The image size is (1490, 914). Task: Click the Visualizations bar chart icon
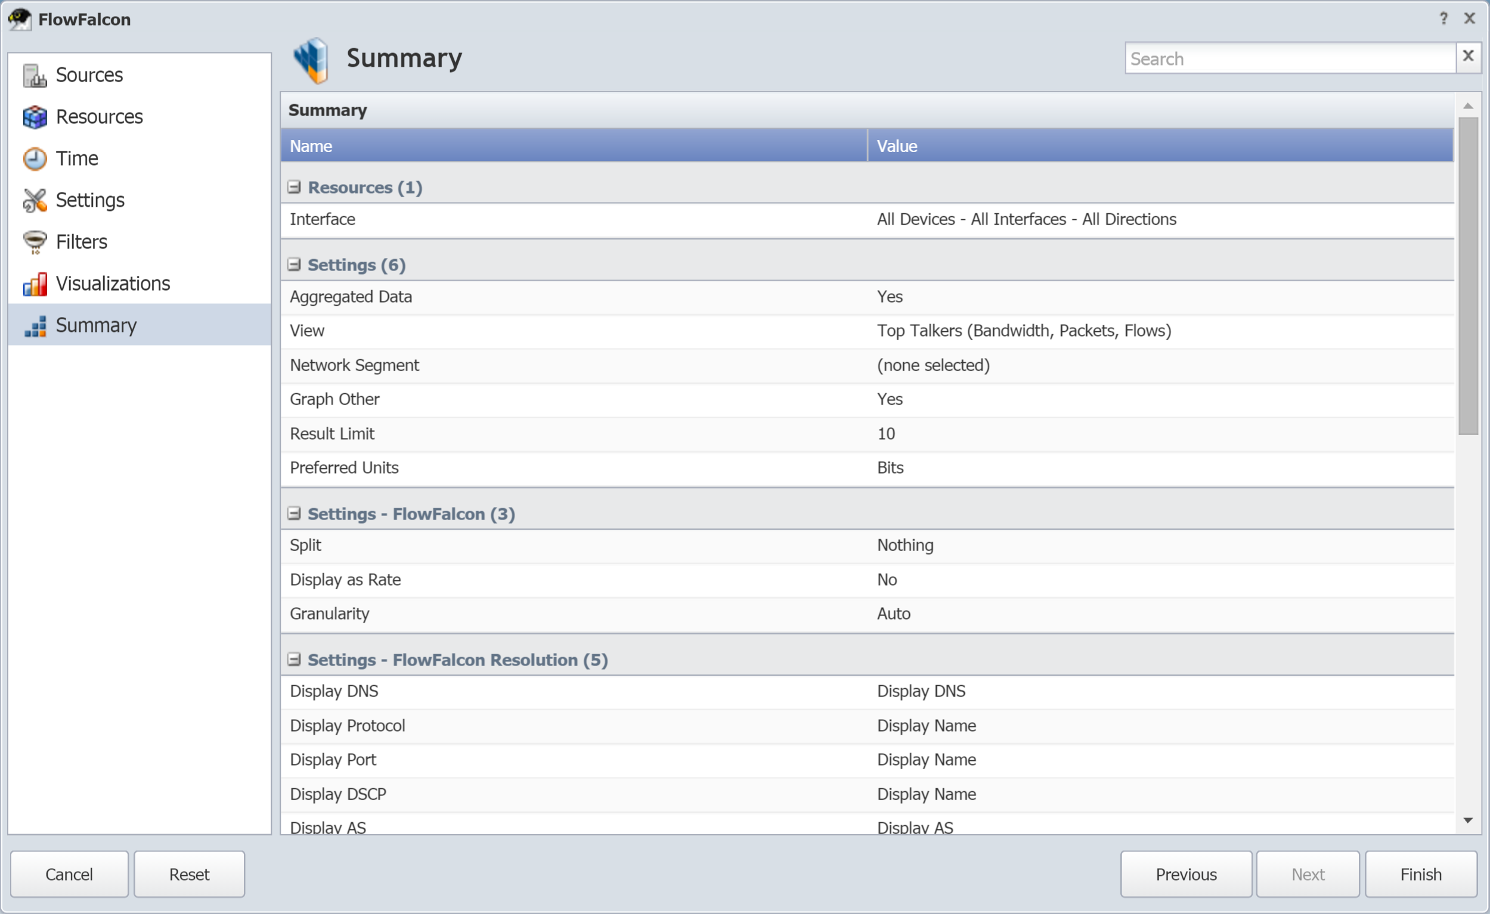click(x=35, y=284)
